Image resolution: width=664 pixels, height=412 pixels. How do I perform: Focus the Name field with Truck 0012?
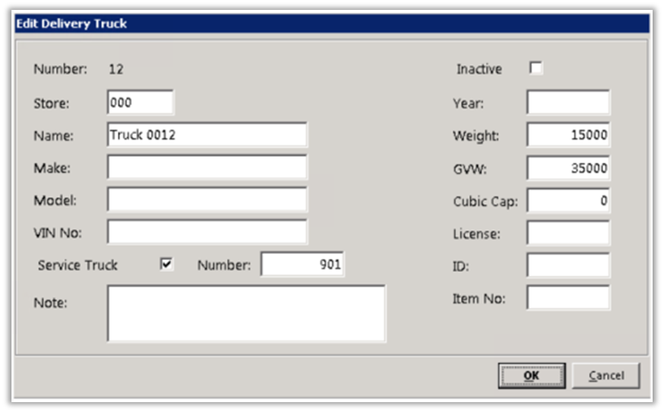click(x=207, y=135)
